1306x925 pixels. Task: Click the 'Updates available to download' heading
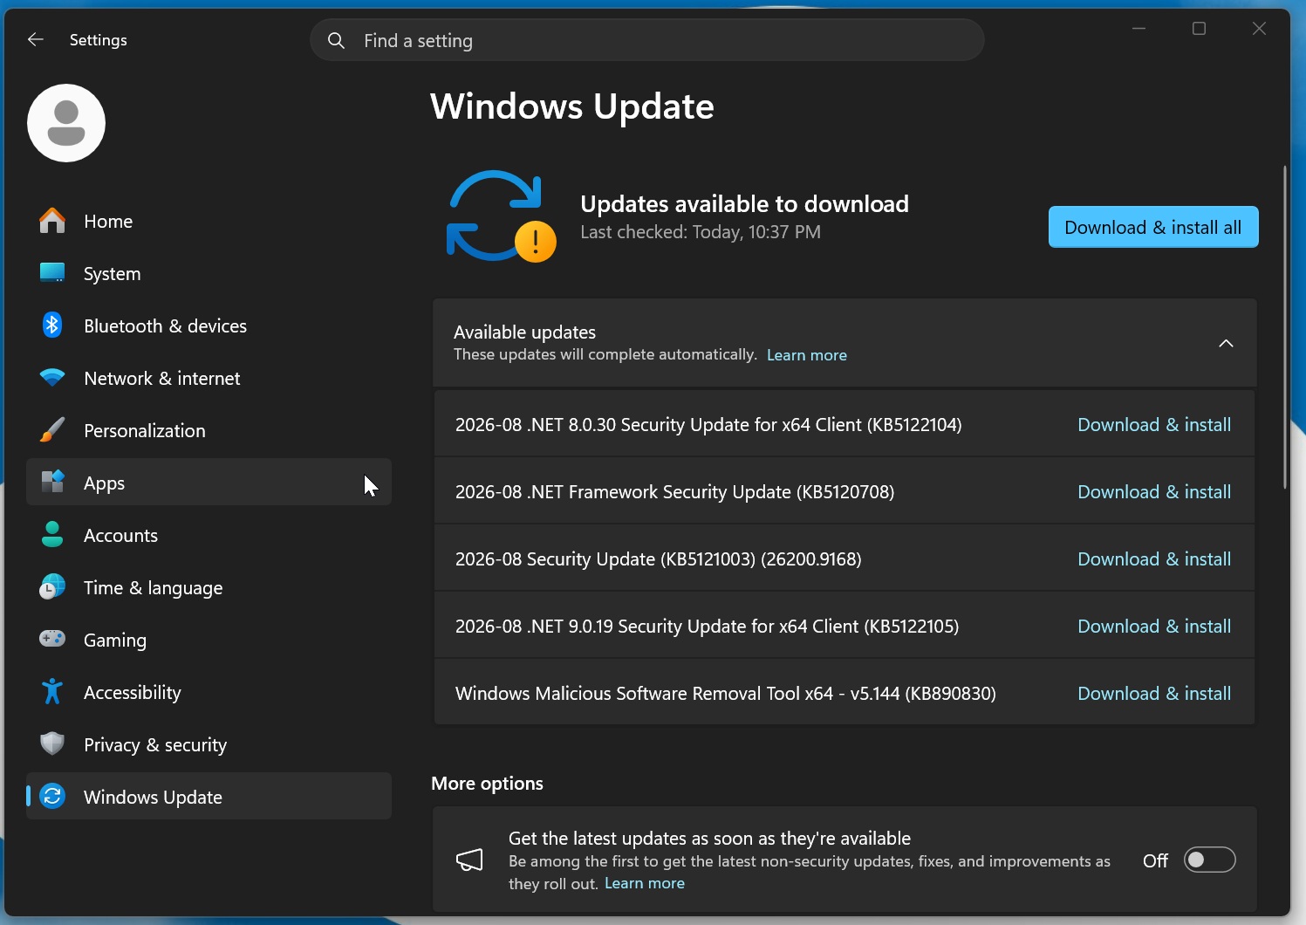(744, 204)
